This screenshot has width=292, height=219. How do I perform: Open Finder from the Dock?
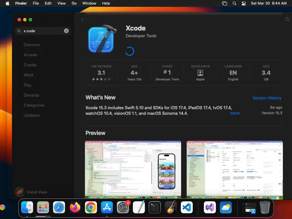[x=27, y=207]
